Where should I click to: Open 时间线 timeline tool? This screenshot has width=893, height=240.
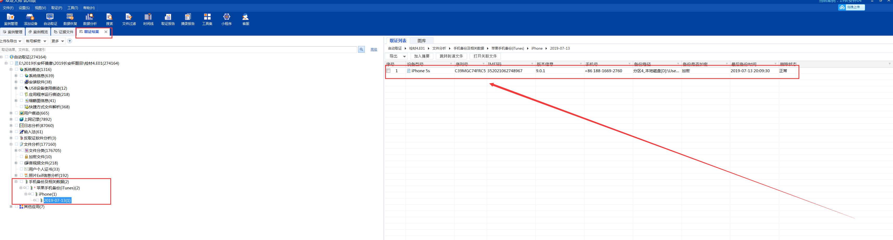tap(148, 19)
